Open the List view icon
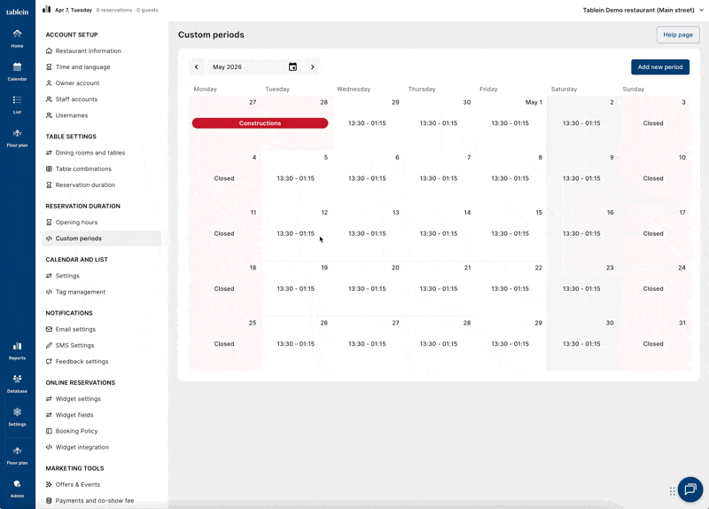Image resolution: width=709 pixels, height=509 pixels. pyautogui.click(x=17, y=104)
